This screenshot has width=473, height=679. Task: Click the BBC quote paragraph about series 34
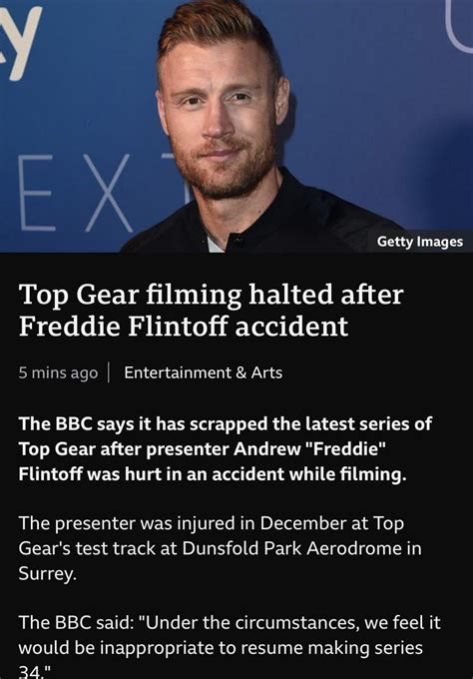230,647
